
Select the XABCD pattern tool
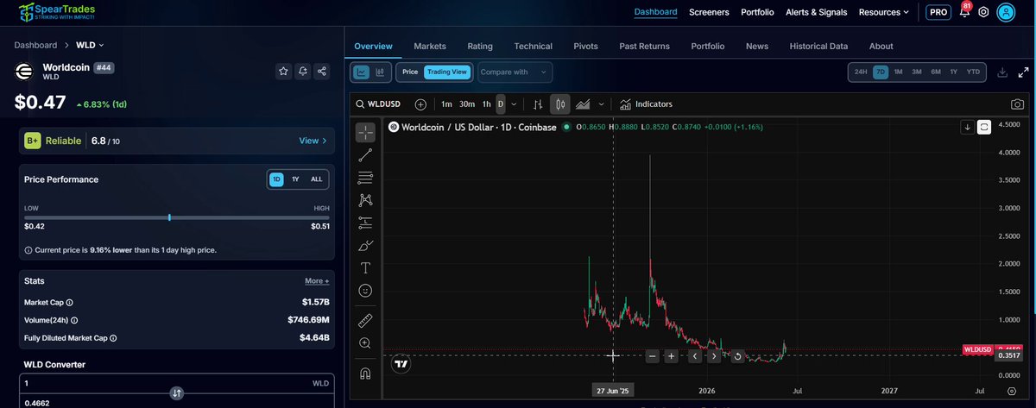tap(365, 200)
